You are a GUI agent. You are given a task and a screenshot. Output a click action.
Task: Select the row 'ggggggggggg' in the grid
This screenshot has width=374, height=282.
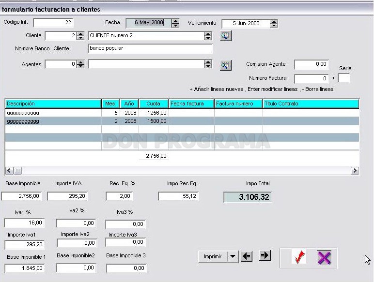point(182,121)
